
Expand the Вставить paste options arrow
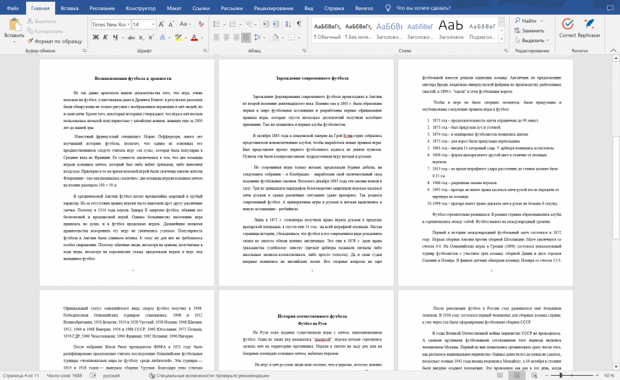pos(15,41)
